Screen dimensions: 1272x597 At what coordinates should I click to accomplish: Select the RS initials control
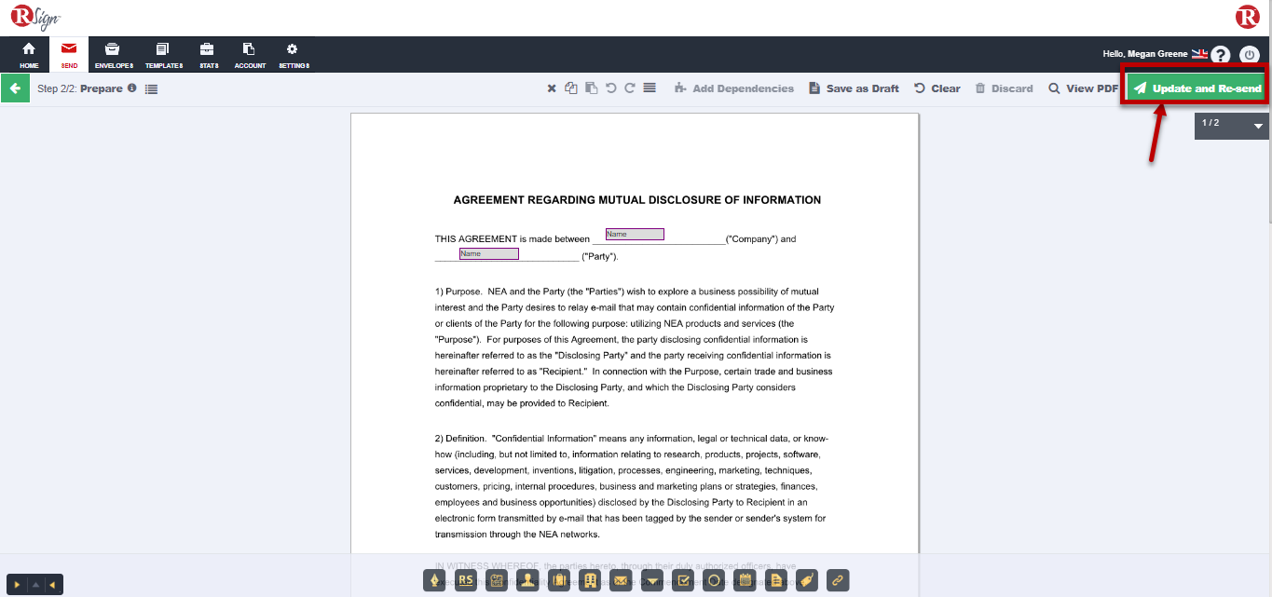(466, 581)
